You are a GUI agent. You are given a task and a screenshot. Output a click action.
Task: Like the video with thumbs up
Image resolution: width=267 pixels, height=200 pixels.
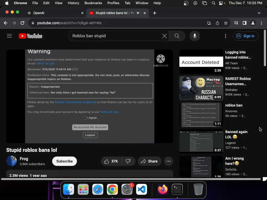click(111, 161)
